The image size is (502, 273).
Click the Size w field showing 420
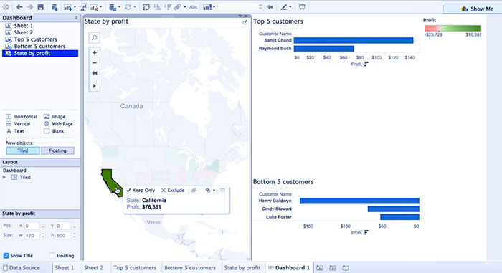click(32, 235)
